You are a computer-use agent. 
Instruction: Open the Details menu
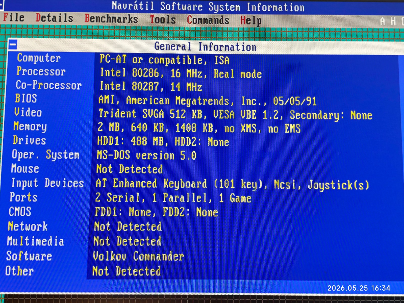click(x=54, y=18)
